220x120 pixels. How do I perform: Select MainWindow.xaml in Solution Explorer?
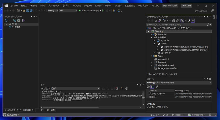click(166, 65)
